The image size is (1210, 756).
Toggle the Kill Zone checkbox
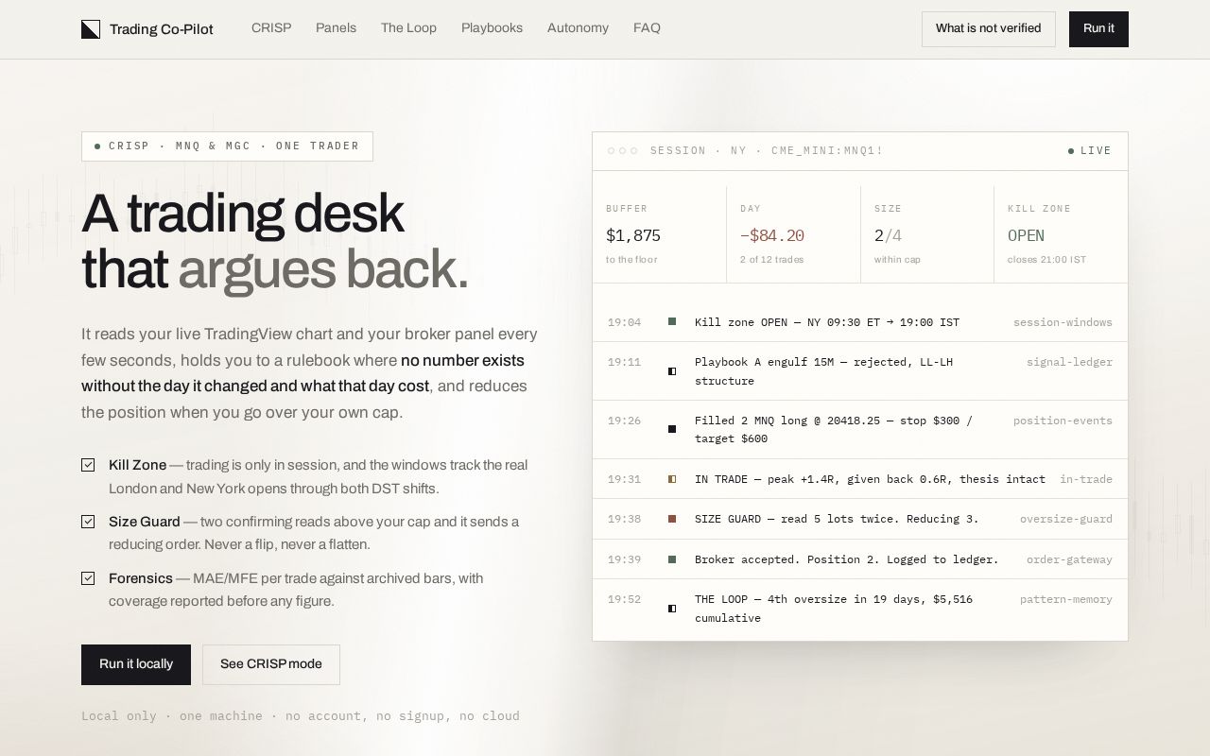pos(88,465)
